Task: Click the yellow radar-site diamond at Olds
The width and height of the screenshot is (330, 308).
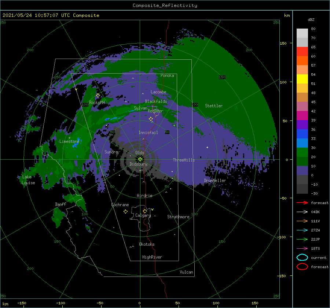Action: tap(140, 159)
